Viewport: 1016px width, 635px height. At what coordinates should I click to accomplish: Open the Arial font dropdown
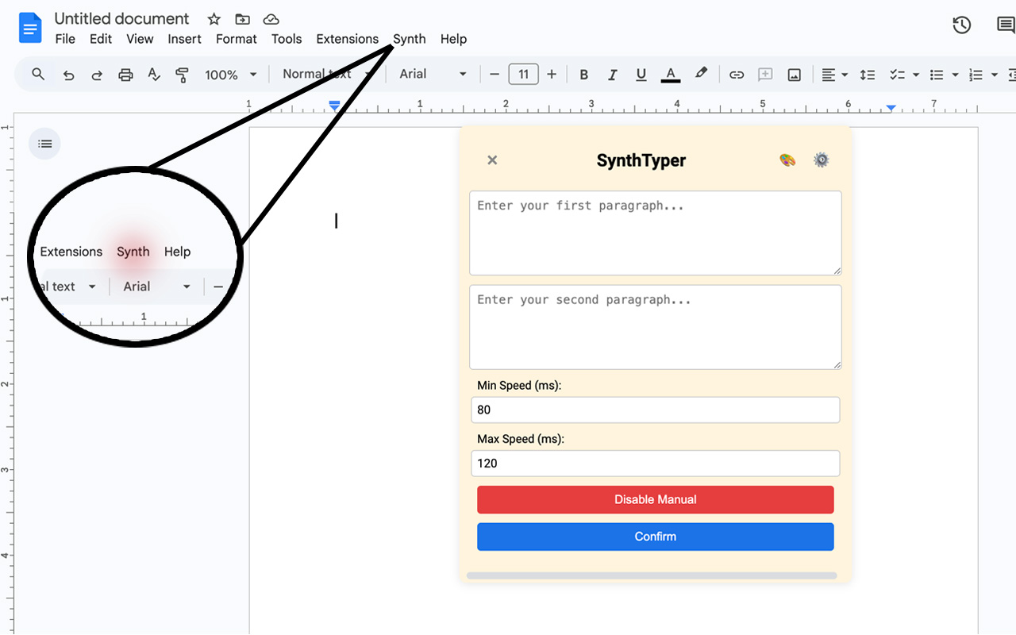pos(431,74)
